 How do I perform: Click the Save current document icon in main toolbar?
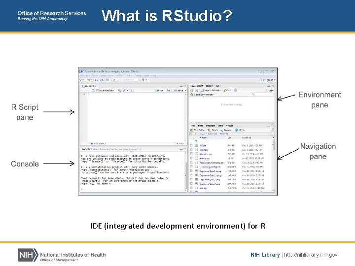pyautogui.click(x=97, y=80)
